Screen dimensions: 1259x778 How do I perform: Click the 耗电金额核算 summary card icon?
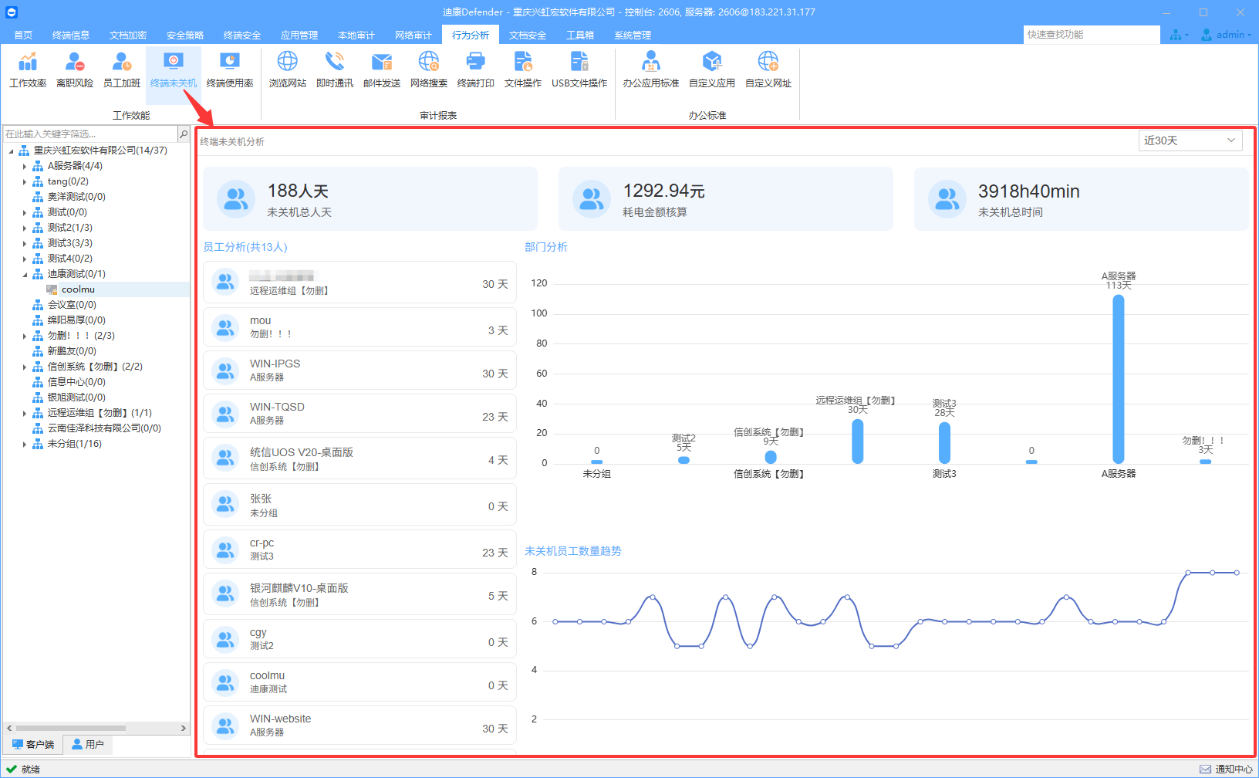point(592,199)
